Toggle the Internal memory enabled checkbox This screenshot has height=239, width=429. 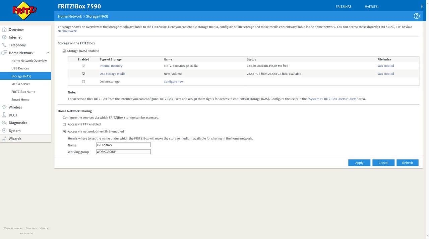pyautogui.click(x=83, y=66)
